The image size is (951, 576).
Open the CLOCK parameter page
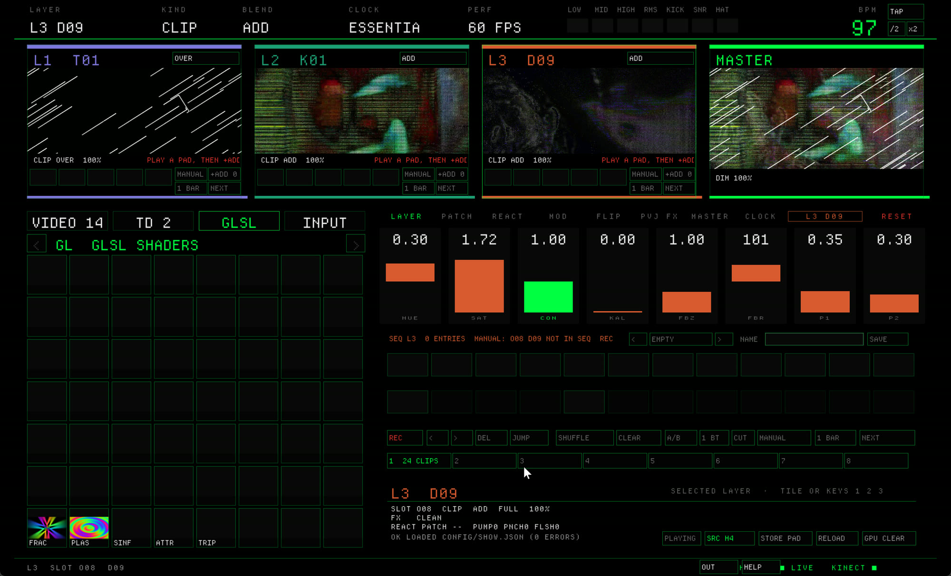(x=760, y=217)
